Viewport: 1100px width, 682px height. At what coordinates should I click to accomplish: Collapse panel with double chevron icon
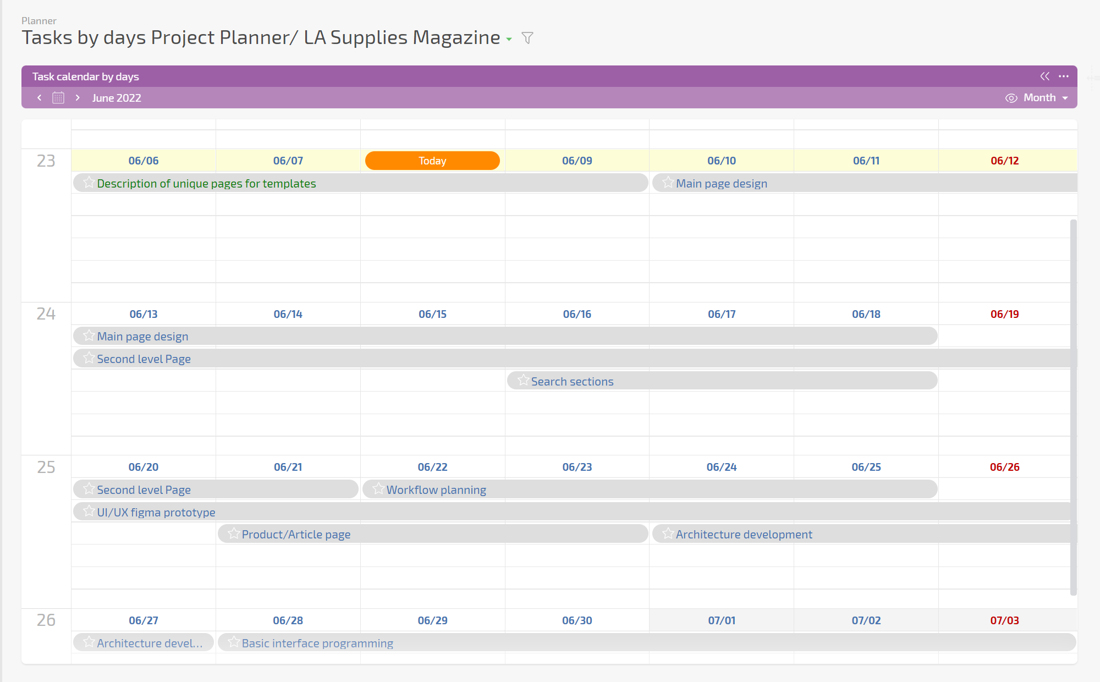coord(1044,76)
